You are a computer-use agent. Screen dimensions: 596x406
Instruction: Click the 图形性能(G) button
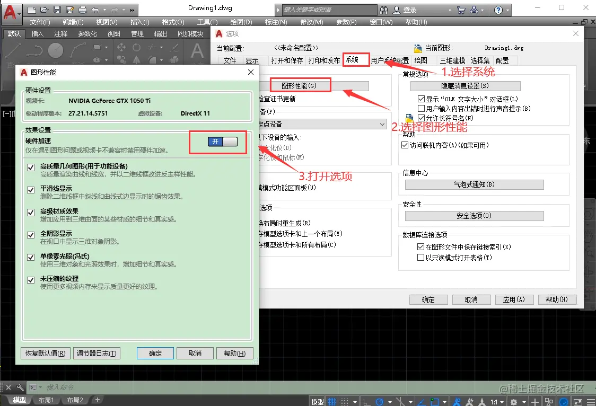coord(299,86)
